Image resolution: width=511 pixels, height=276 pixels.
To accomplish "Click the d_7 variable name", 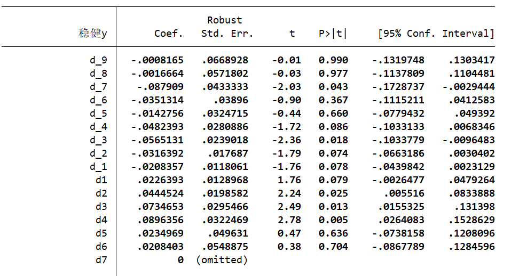I will [x=98, y=87].
